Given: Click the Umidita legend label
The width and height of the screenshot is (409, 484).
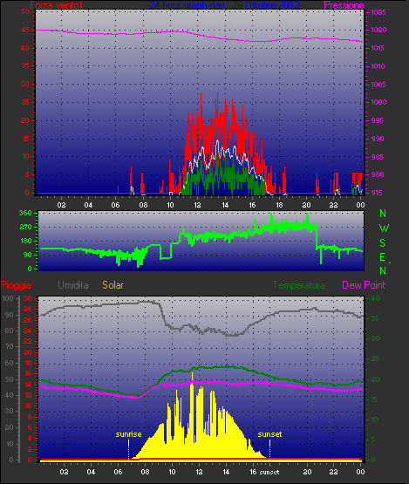Looking at the screenshot, I should (x=73, y=285).
